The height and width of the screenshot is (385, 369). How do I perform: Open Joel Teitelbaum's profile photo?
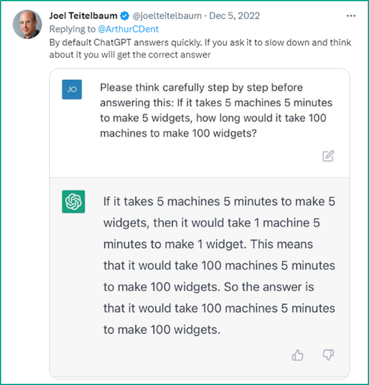27,24
